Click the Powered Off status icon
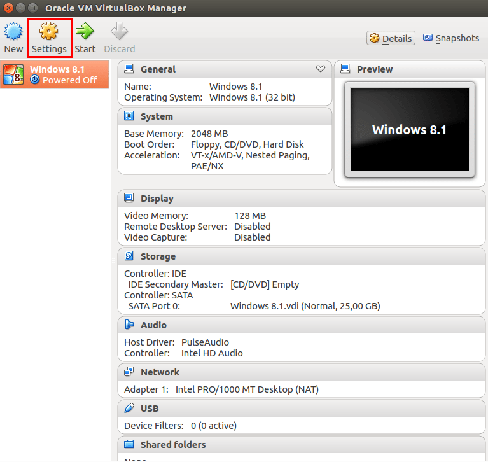The height and width of the screenshot is (462, 488). (x=34, y=80)
